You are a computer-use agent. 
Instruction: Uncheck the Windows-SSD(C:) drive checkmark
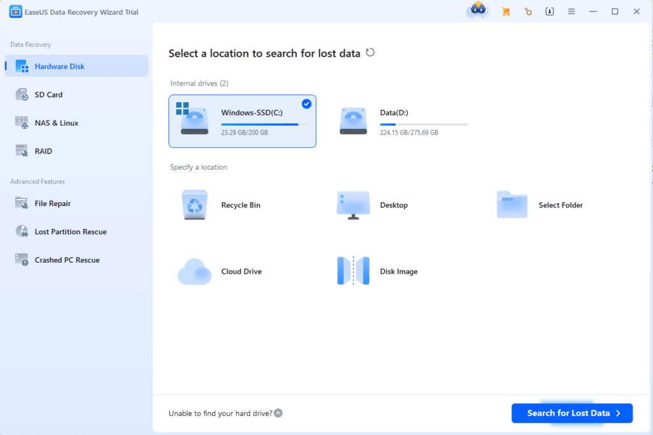tap(307, 104)
